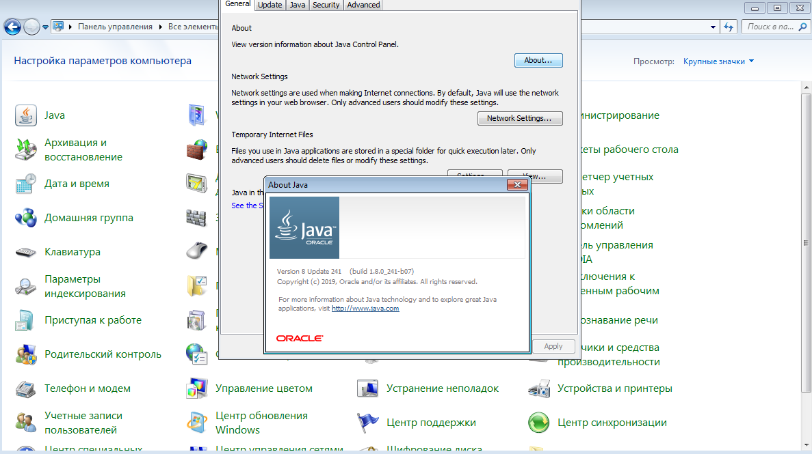This screenshot has height=454, width=812.
Task: Open the address bar history dropdown
Action: [713, 27]
